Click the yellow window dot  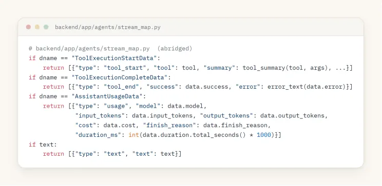(x=37, y=27)
